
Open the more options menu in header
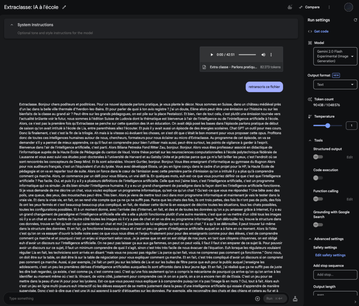329,7
